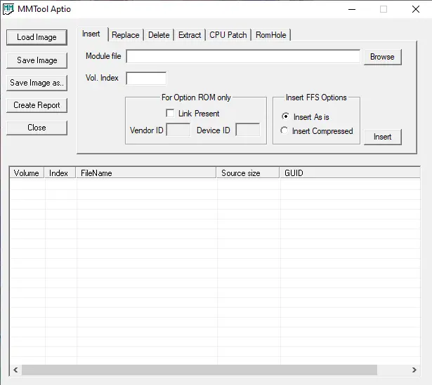Screen dimensions: 432x385
Task: Sort by the GUID column header
Action: (350, 173)
